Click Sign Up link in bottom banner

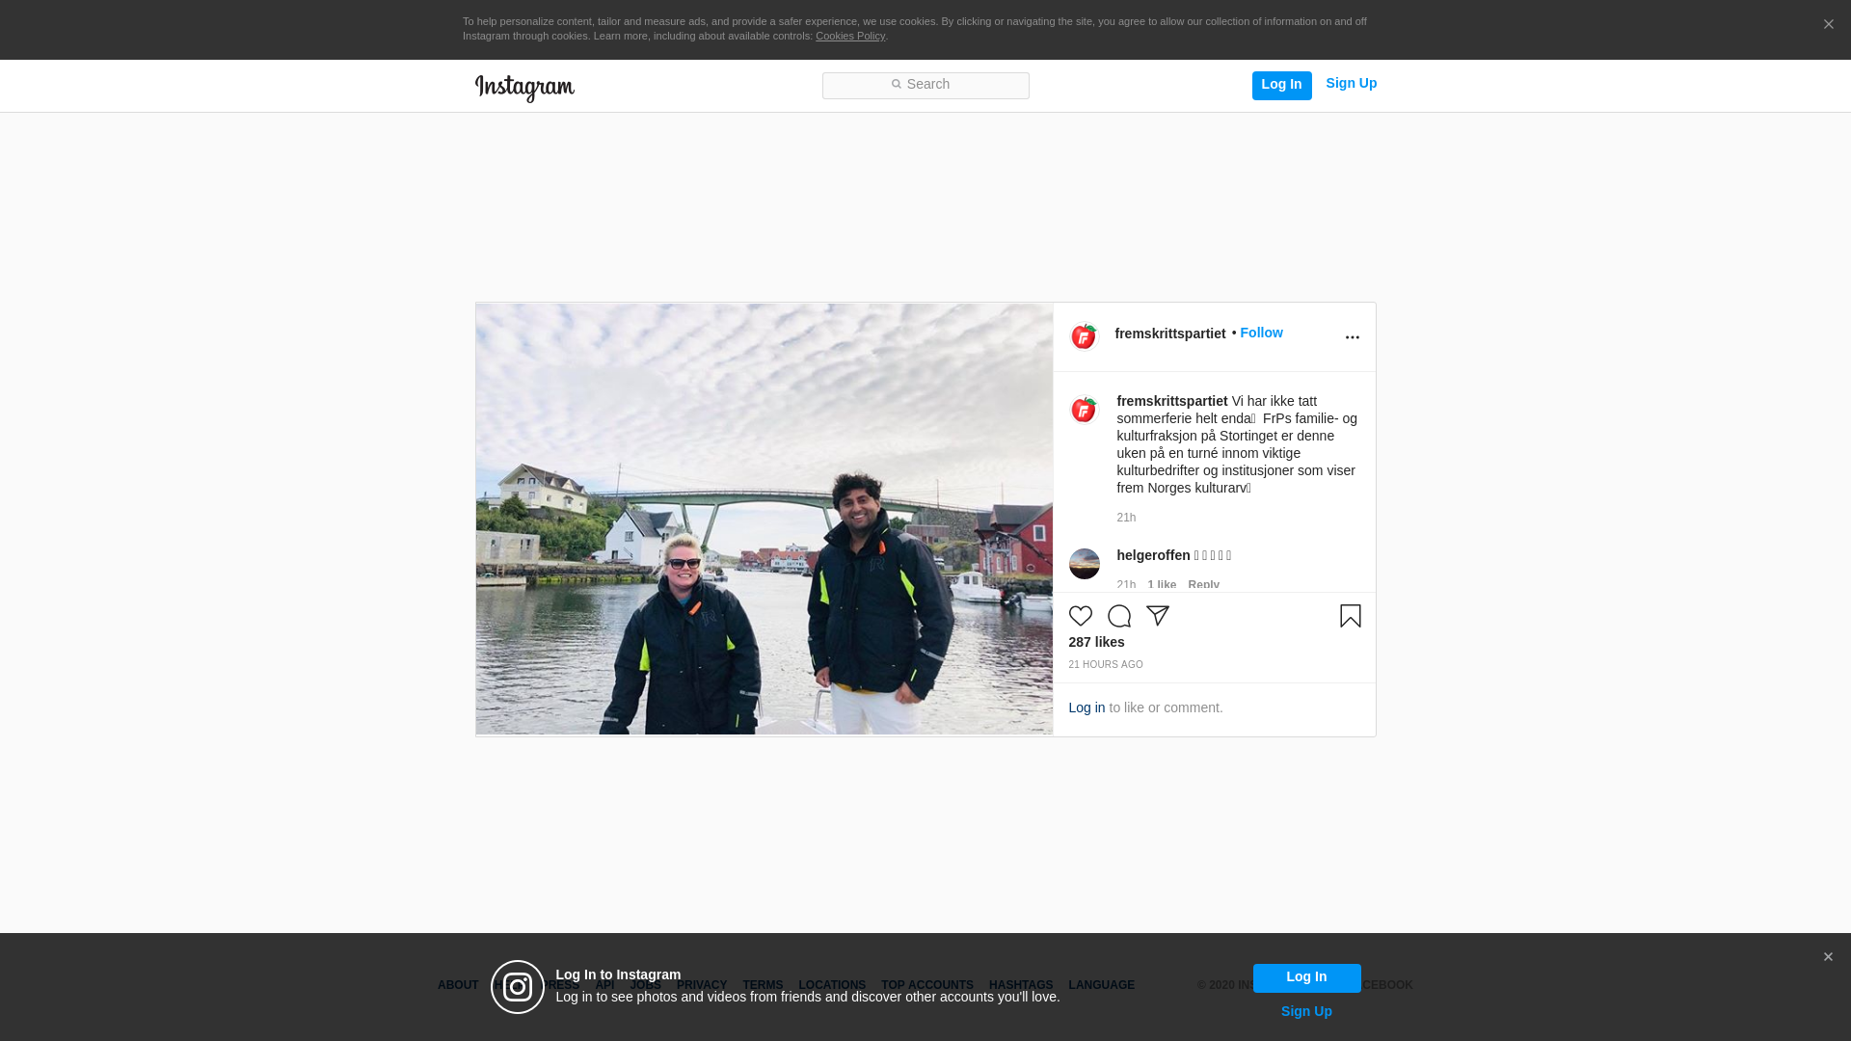click(1306, 1011)
